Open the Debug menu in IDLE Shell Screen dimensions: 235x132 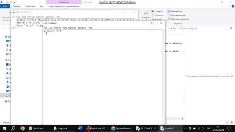click(x=31, y=16)
